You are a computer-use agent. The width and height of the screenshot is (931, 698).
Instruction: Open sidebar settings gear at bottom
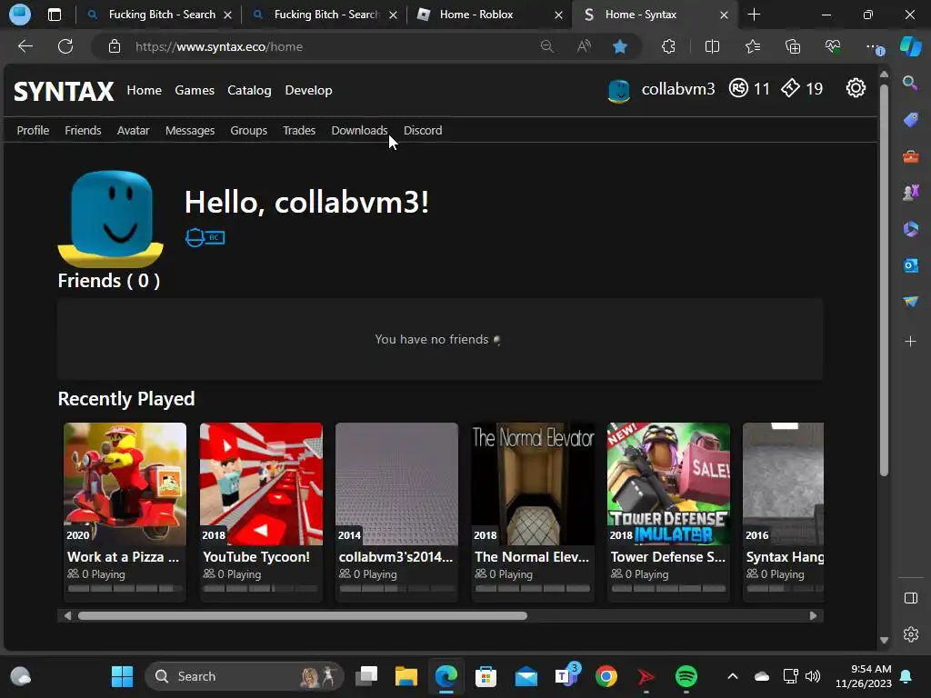pos(910,634)
